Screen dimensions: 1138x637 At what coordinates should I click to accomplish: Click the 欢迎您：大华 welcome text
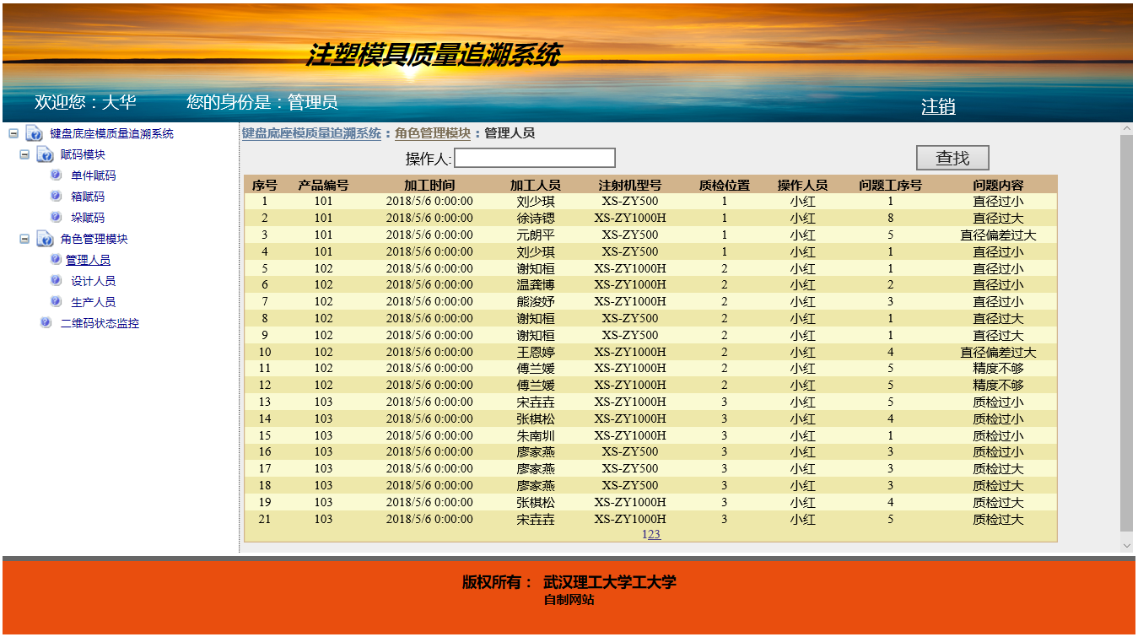(x=85, y=102)
